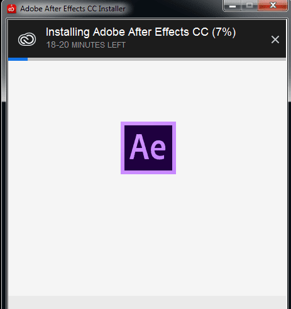Click the "(7%)" percentage in the heading
291x309 pixels.
click(x=224, y=32)
